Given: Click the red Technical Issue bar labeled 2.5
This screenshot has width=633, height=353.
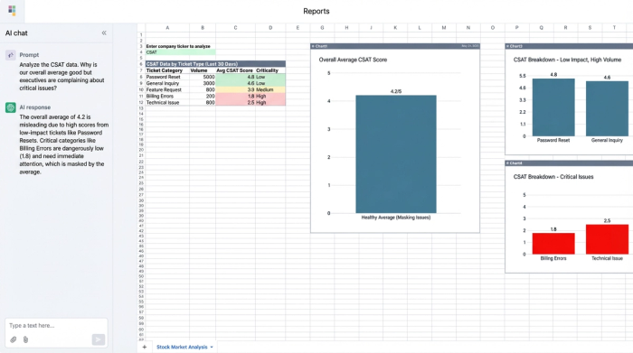Looking at the screenshot, I should click(x=607, y=239).
